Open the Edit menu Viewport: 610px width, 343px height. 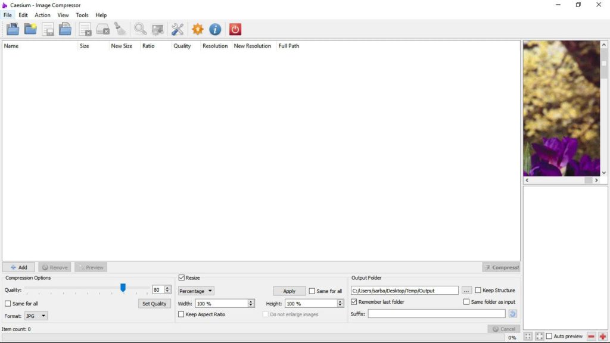[x=23, y=15]
